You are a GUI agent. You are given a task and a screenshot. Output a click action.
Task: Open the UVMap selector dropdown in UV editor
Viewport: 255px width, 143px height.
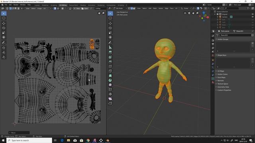[x=100, y=8]
